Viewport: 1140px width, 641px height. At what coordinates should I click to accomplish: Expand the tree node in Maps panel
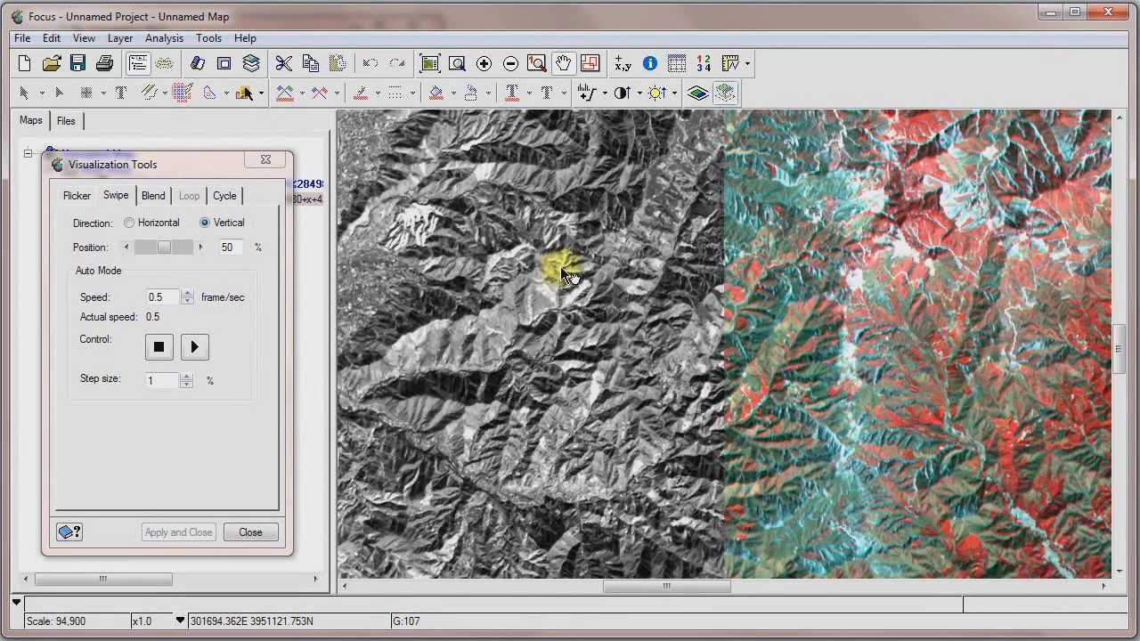click(28, 154)
